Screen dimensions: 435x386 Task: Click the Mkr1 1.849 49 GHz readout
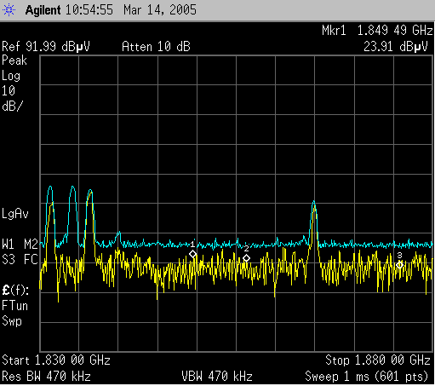(377, 30)
